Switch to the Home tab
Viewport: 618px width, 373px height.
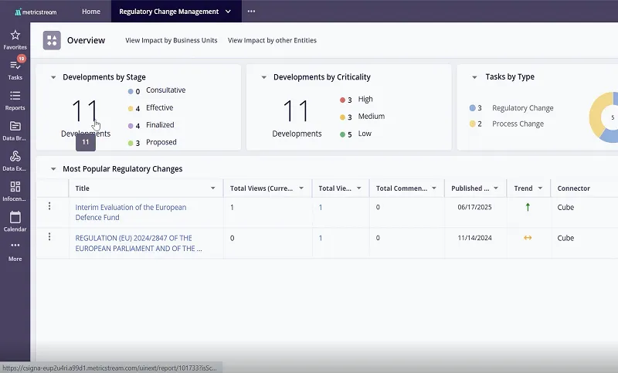pyautogui.click(x=91, y=12)
